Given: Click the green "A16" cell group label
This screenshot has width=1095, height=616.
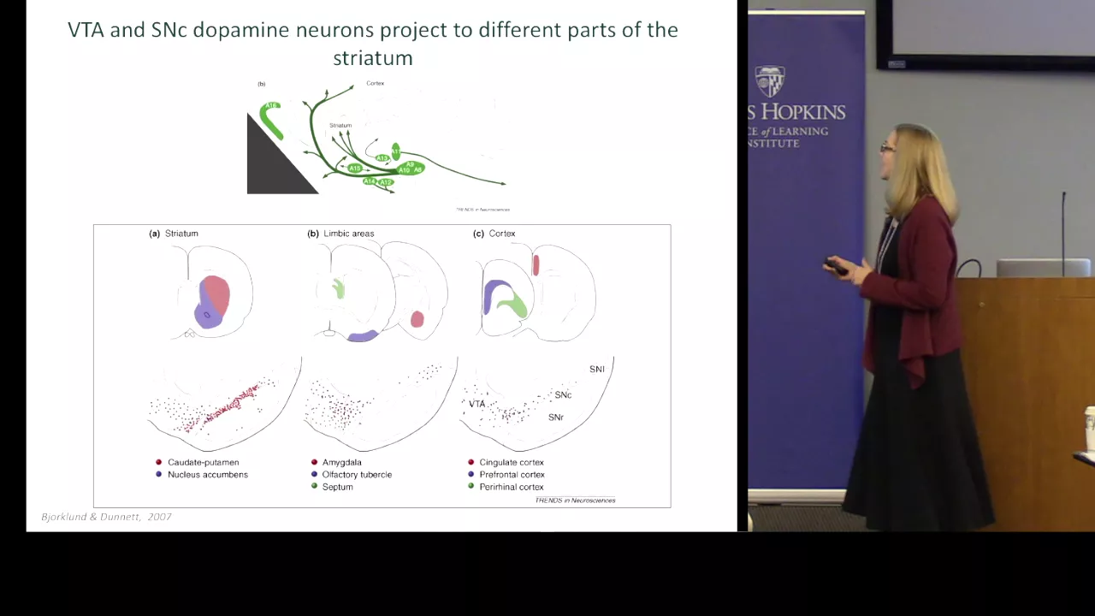Looking at the screenshot, I should tap(271, 106).
